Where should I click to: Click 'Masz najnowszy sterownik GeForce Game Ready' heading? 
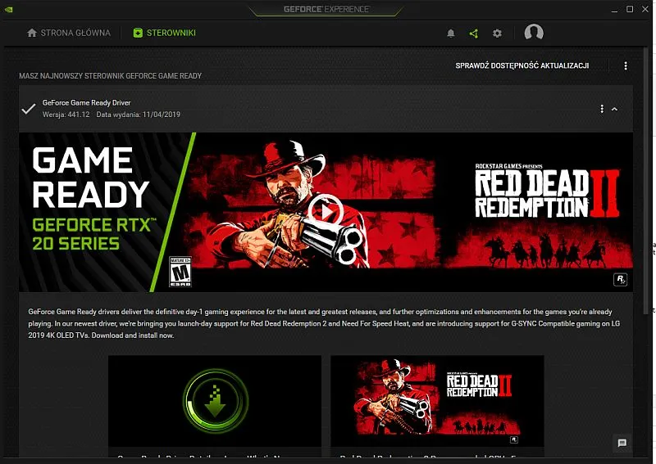coord(111,75)
